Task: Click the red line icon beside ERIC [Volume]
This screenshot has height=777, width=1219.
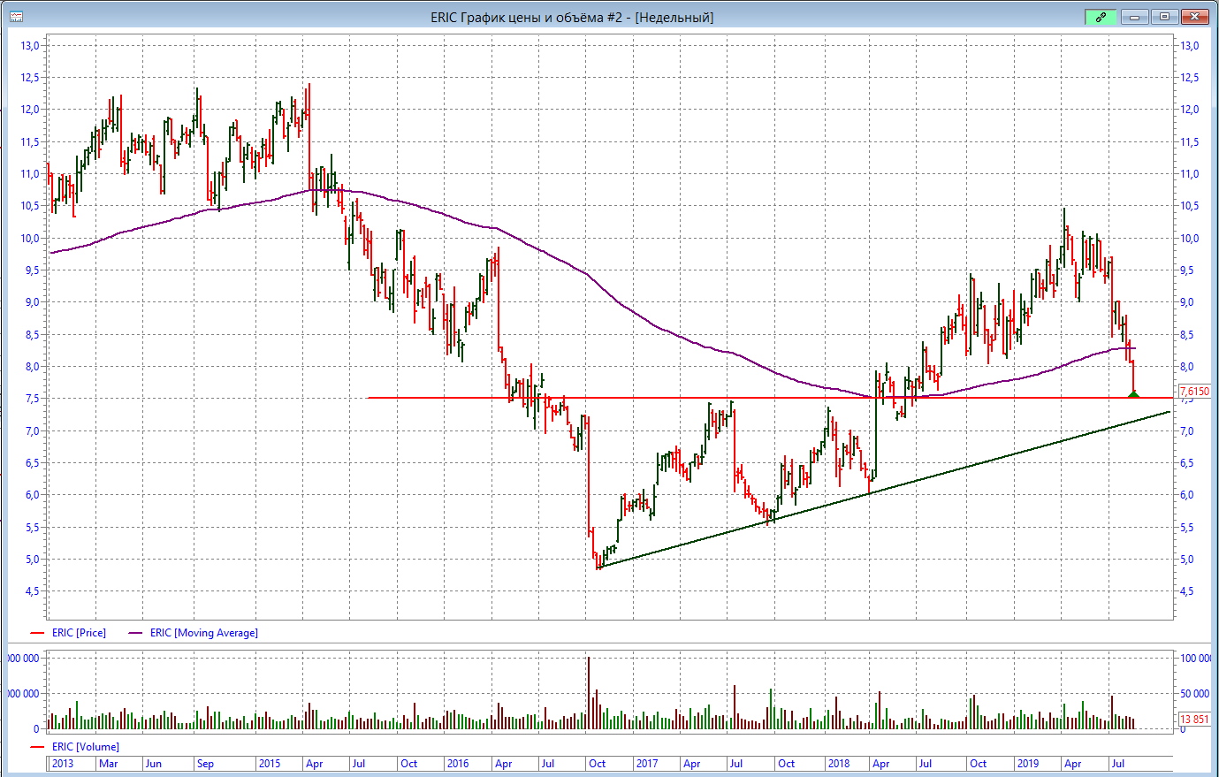Action: pos(37,747)
